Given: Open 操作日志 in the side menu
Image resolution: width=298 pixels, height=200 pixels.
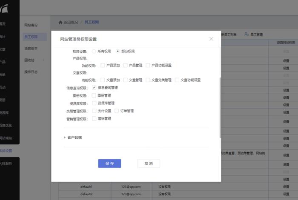Looking at the screenshot, I should pyautogui.click(x=31, y=72).
